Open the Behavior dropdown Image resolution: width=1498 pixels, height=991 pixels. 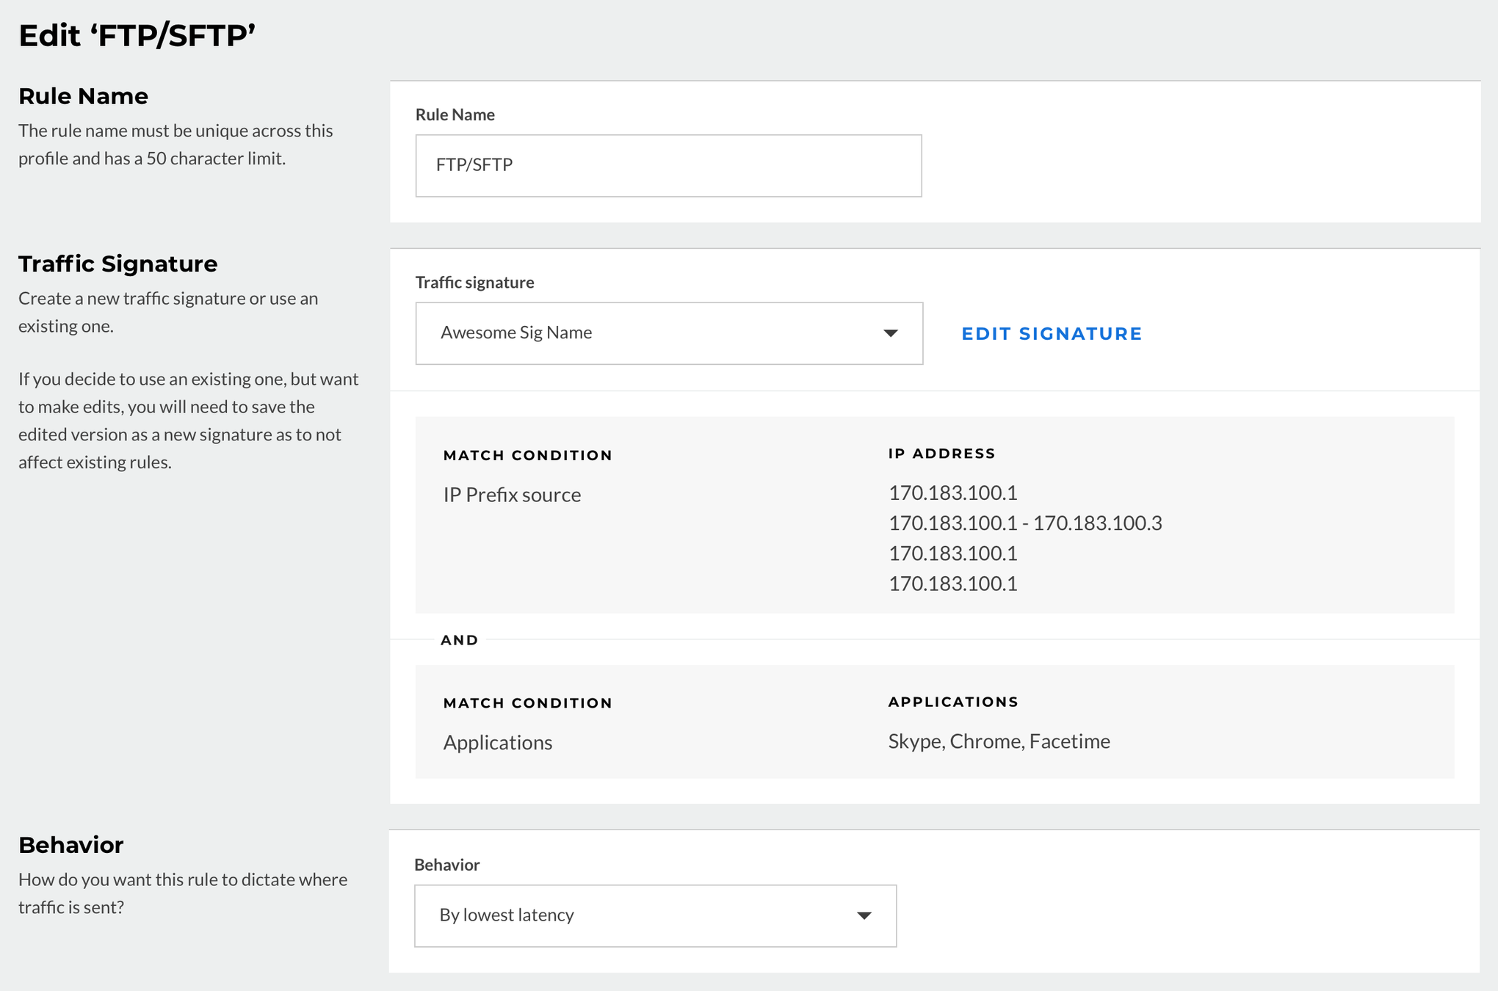(x=654, y=915)
